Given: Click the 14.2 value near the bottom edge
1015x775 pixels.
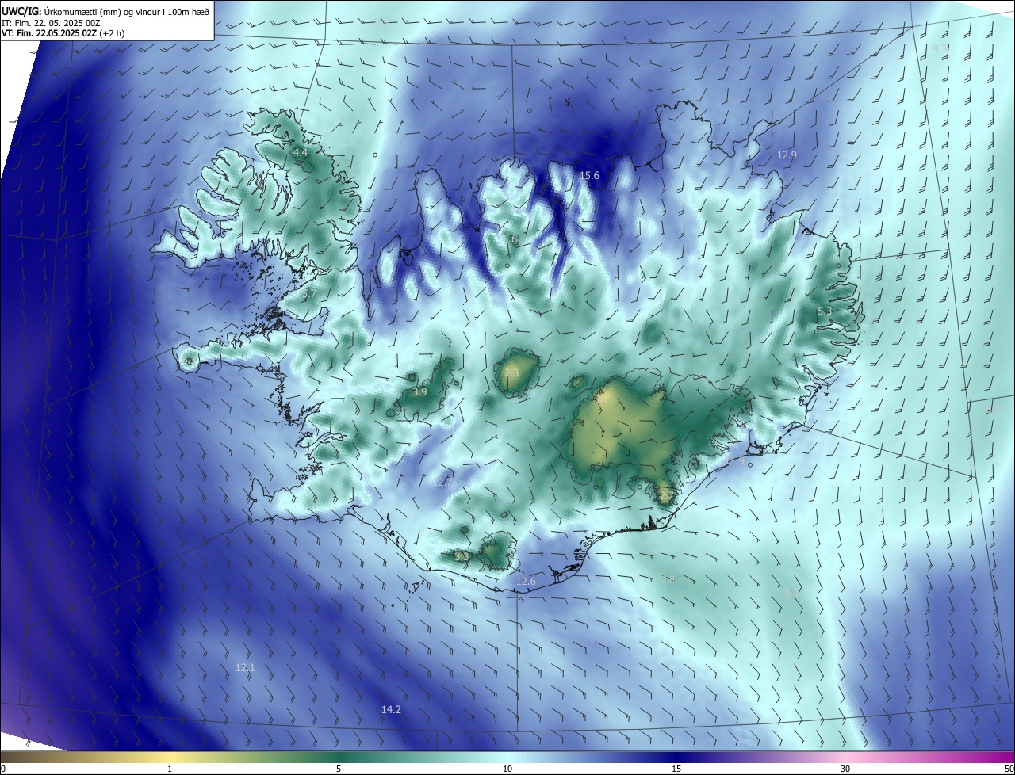Looking at the screenshot, I should click(x=391, y=710).
